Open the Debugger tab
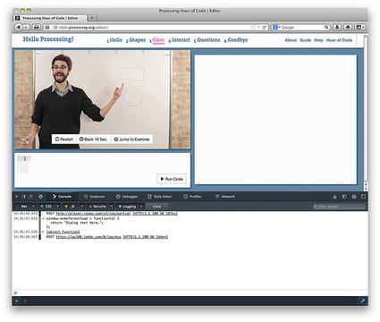 tap(127, 197)
